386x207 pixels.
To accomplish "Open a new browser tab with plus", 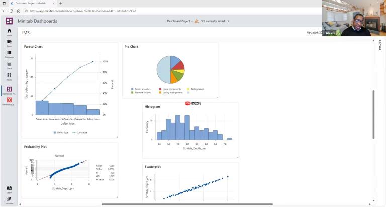I will pos(60,3).
